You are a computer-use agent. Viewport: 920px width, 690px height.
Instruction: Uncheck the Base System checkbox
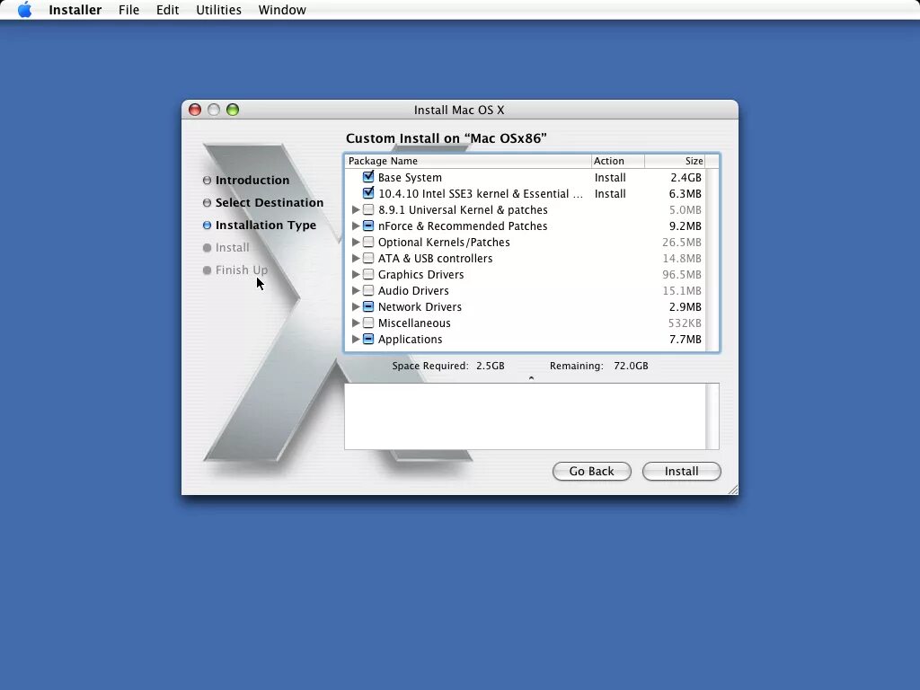click(368, 177)
